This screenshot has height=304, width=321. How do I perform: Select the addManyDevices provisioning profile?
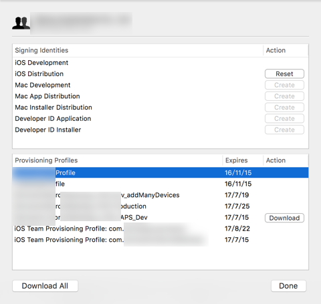pyautogui.click(x=160, y=195)
